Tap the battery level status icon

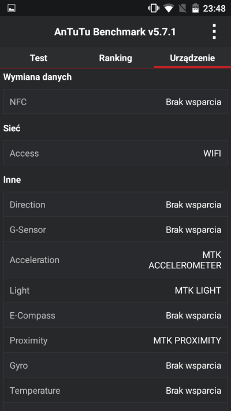coord(195,8)
